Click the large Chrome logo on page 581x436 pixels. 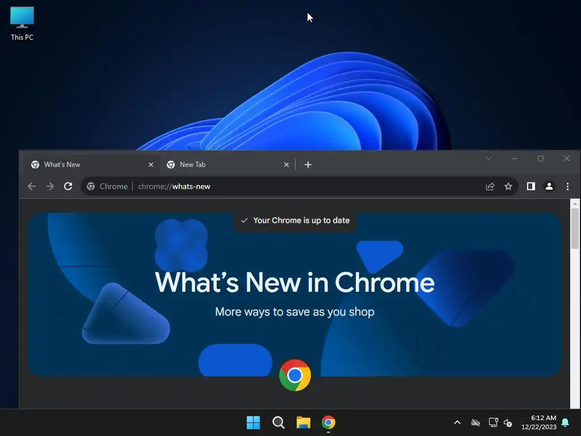tap(295, 375)
